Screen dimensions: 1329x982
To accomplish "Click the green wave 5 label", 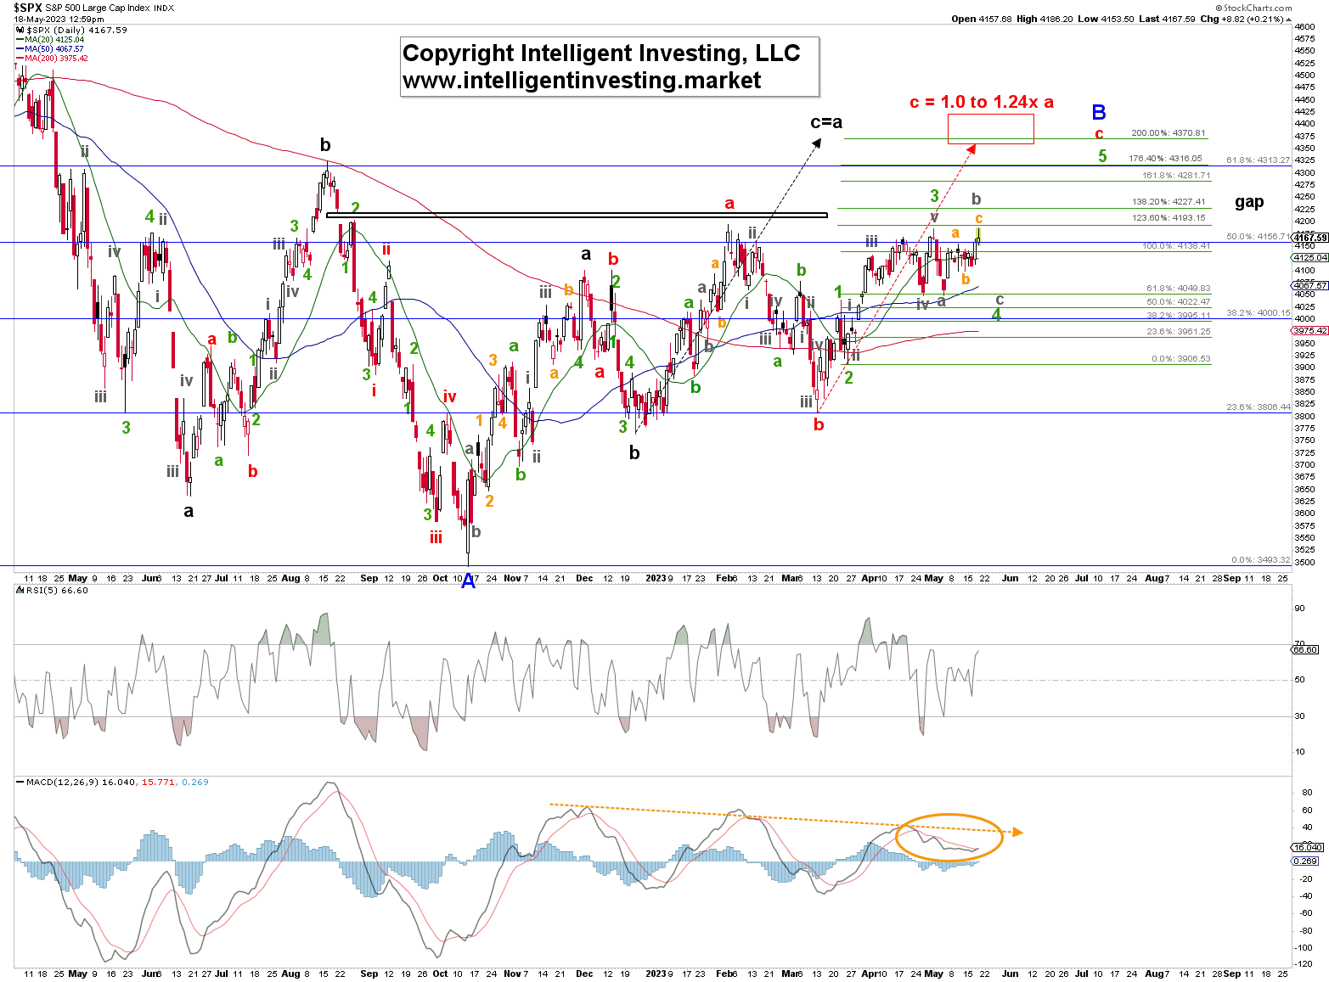I will tap(1102, 156).
